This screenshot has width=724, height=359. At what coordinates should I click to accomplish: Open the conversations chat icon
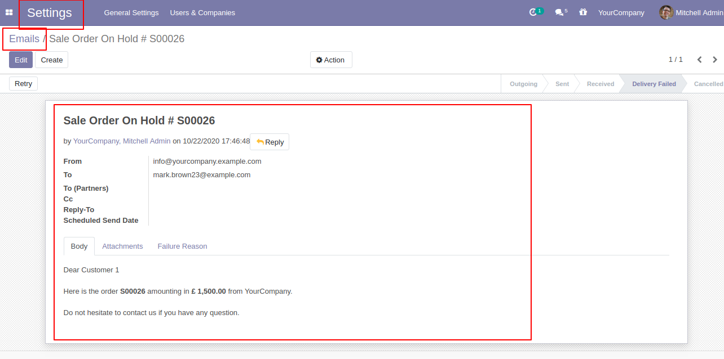point(559,12)
